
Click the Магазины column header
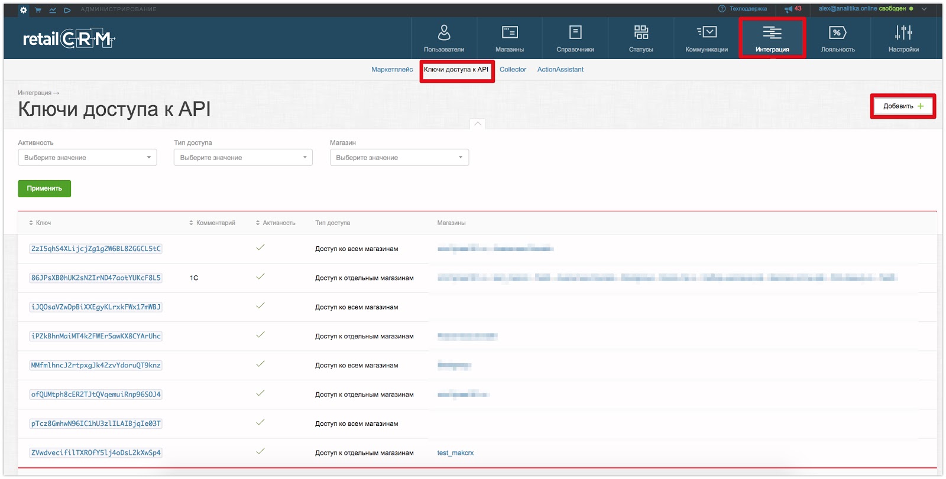[x=451, y=223]
